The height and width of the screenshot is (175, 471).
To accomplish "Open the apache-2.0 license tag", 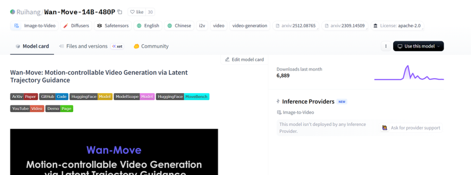I will (396, 26).
